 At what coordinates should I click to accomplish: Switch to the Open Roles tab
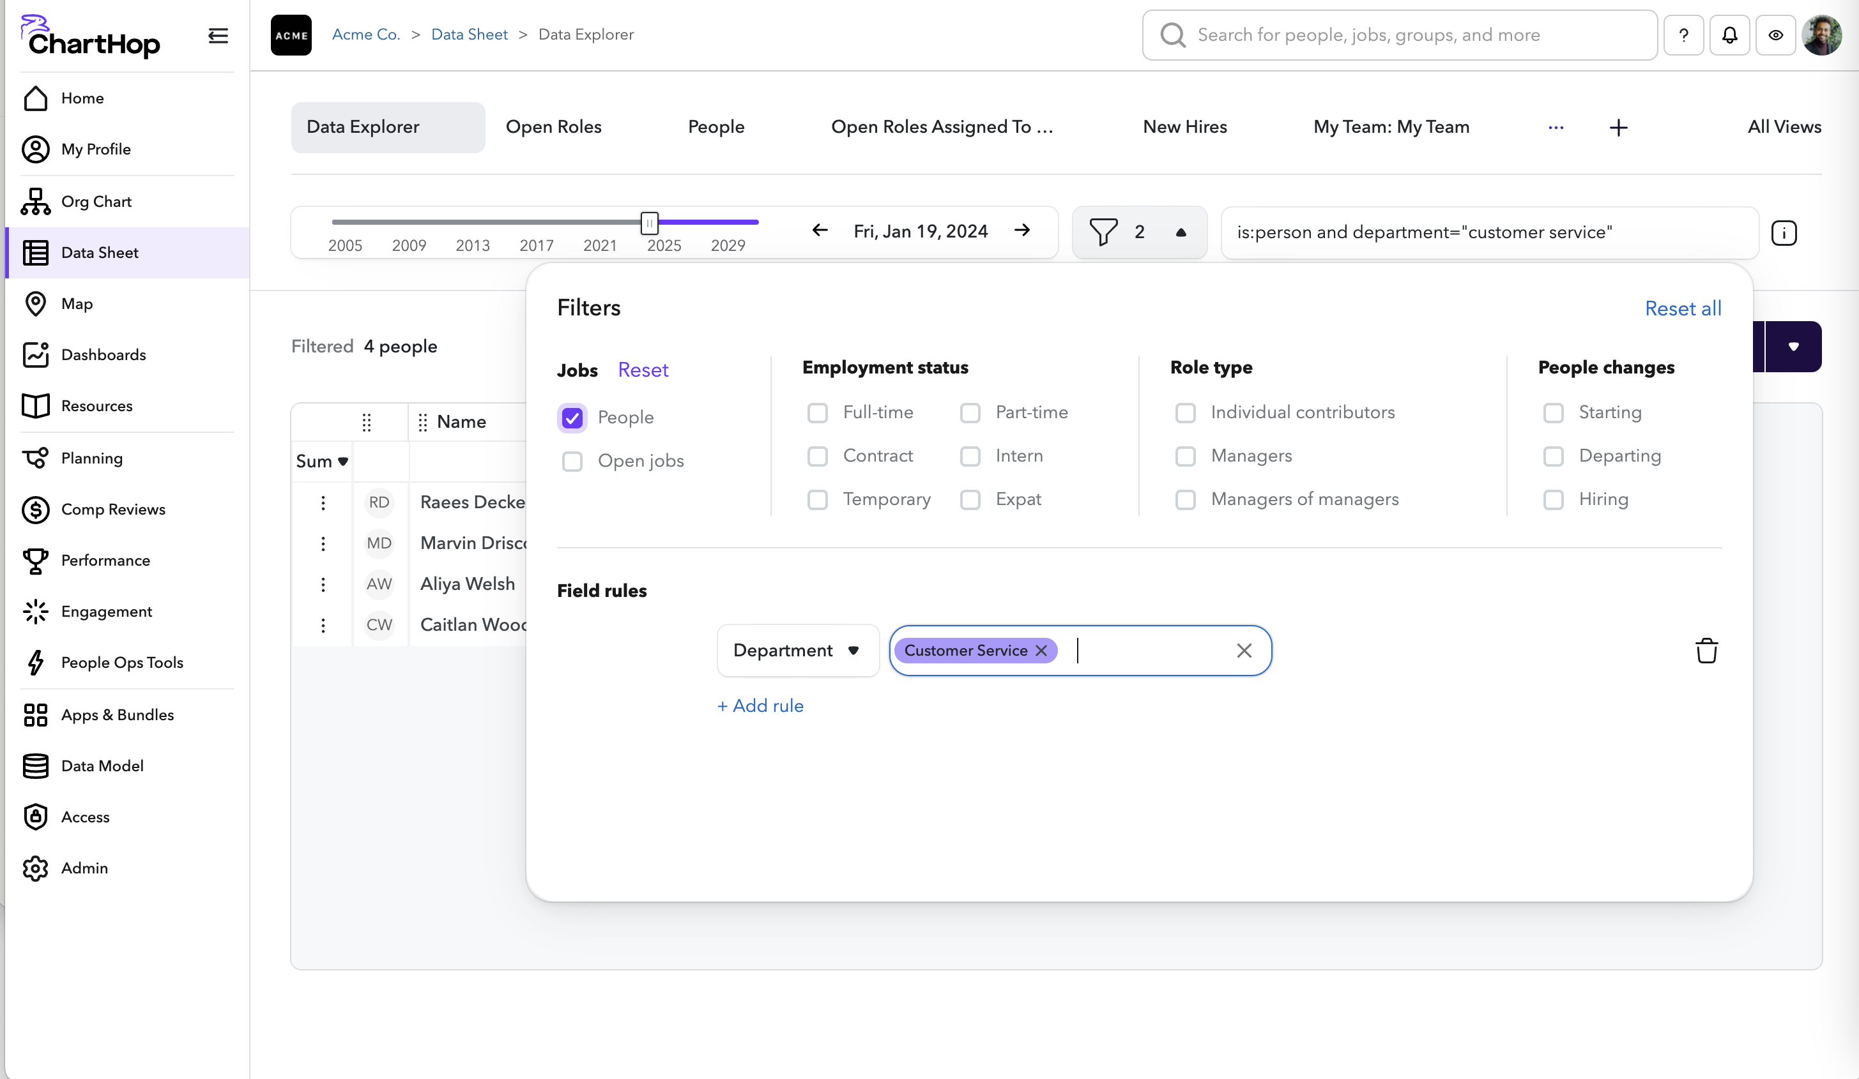pyautogui.click(x=553, y=127)
